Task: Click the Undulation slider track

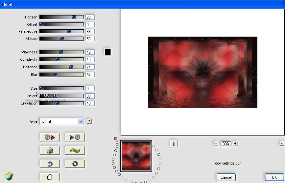Action: tap(61, 103)
